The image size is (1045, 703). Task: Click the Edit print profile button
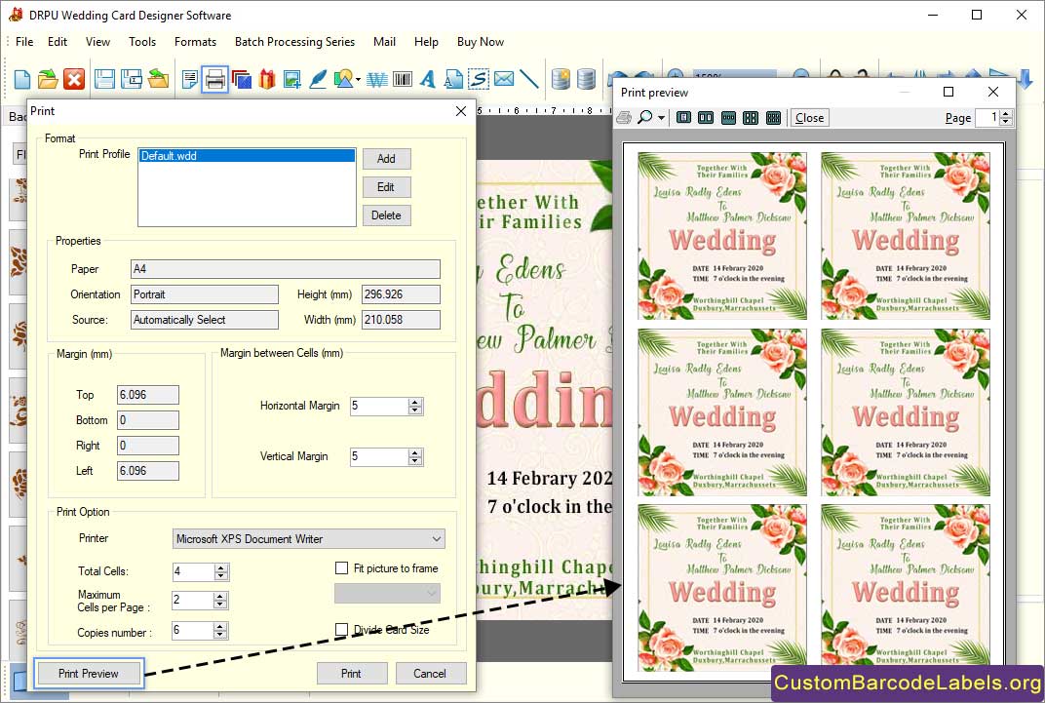coord(387,187)
